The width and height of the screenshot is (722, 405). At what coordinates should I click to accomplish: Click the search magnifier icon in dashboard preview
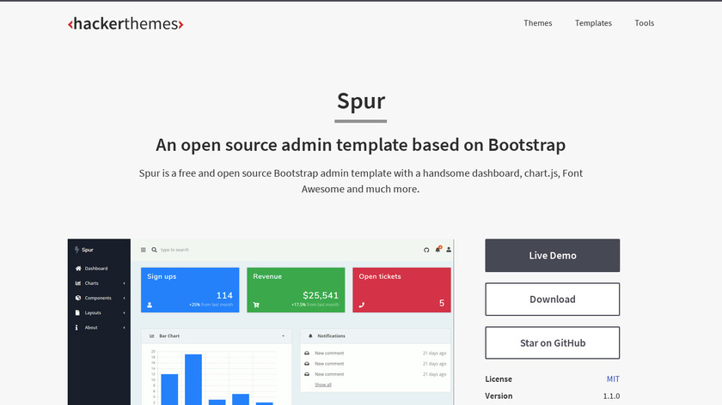154,250
